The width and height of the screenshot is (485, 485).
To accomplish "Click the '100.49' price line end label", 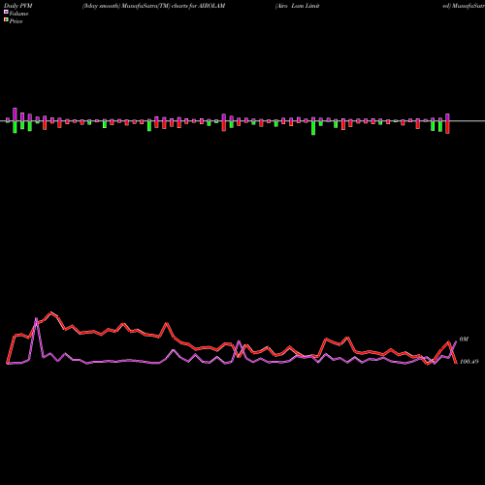I will coord(469,362).
